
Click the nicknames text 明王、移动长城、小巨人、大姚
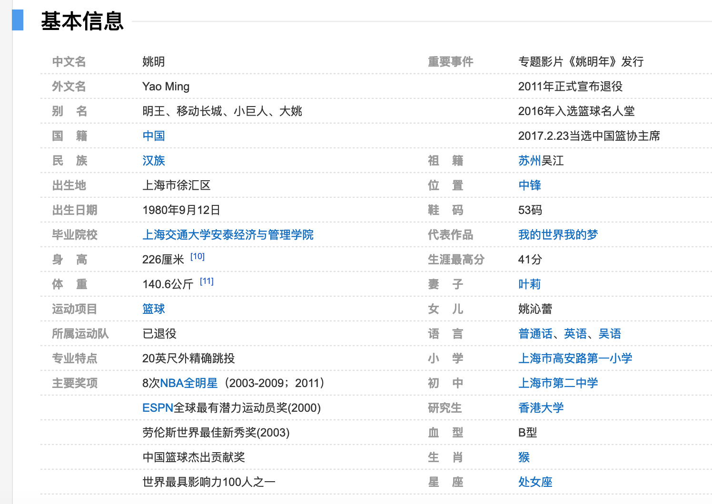[x=222, y=111]
